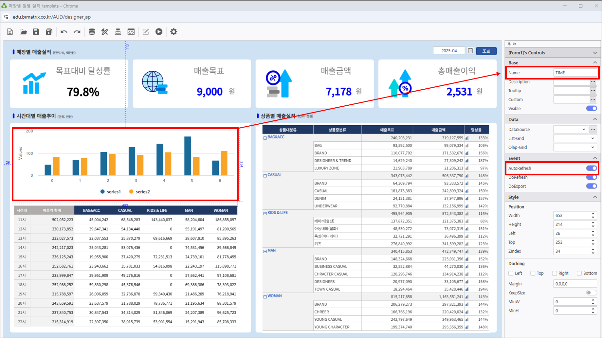Click the new document toolbar icon

pyautogui.click(x=10, y=32)
